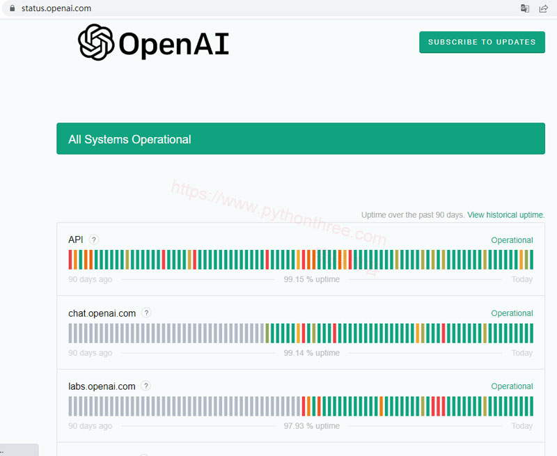Click the first gray bar in chat.openai.com timeline
The width and height of the screenshot is (557, 456).
[x=70, y=333]
